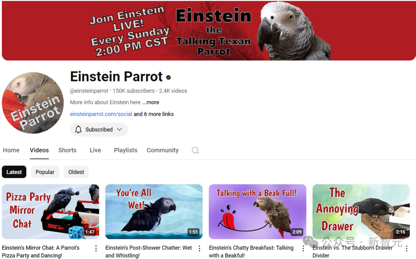Play the Talking with a Beak Full thumbnail
416x259 pixels.
click(257, 212)
